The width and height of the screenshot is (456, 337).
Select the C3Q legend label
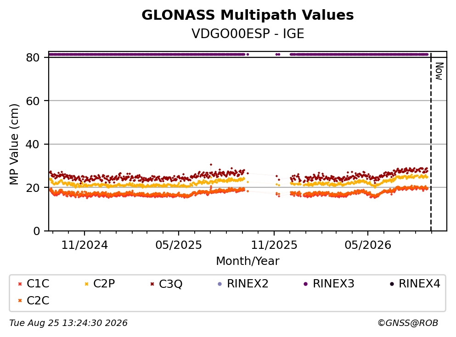170,284
